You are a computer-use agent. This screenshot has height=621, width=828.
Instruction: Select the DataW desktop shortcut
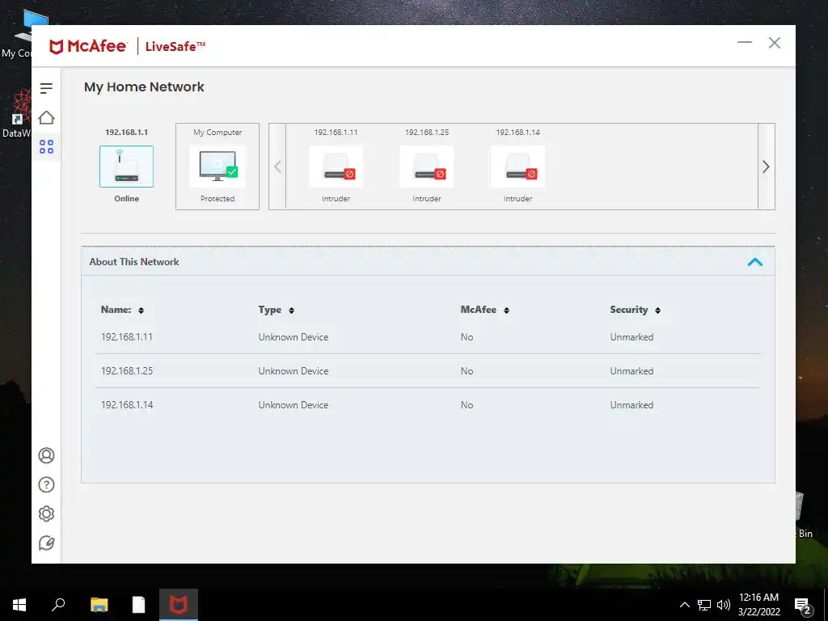tap(16, 113)
